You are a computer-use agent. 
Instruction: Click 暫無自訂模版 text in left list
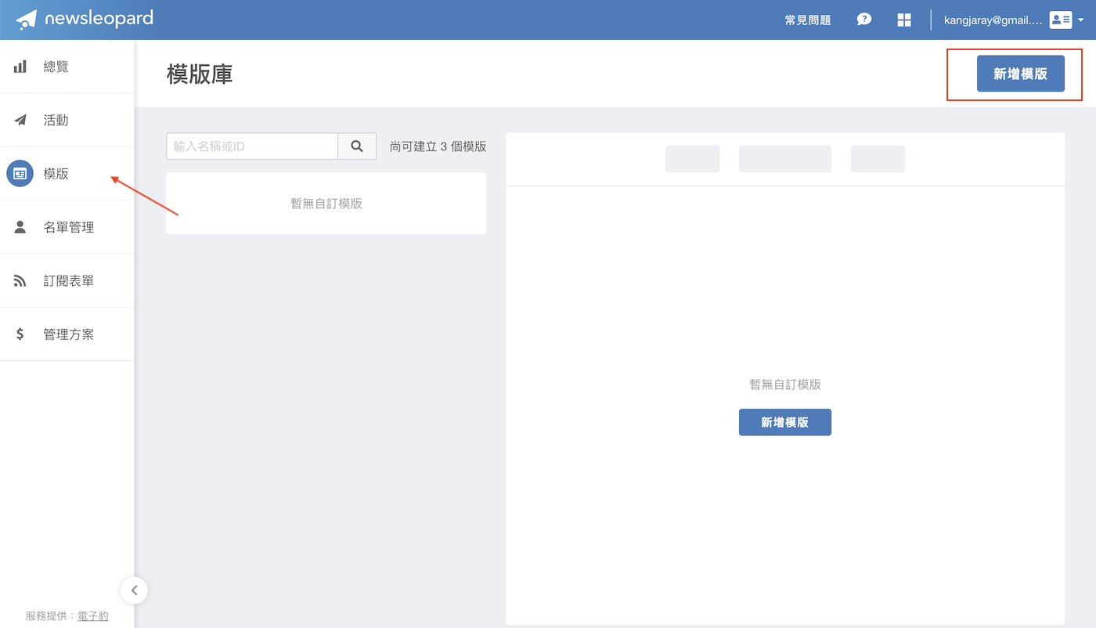click(x=326, y=204)
